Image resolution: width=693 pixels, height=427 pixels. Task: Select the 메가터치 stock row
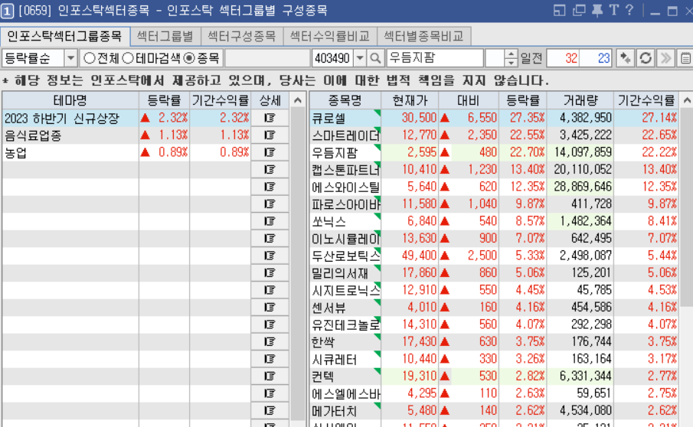tap(494, 411)
